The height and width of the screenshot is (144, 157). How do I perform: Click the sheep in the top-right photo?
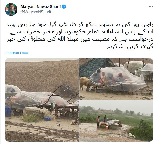[x=85, y=83]
